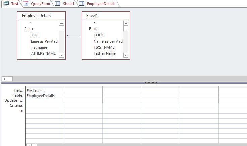Screen dimensions: 247x146
Task: Select first design grid column header
Action: [x=45, y=87]
